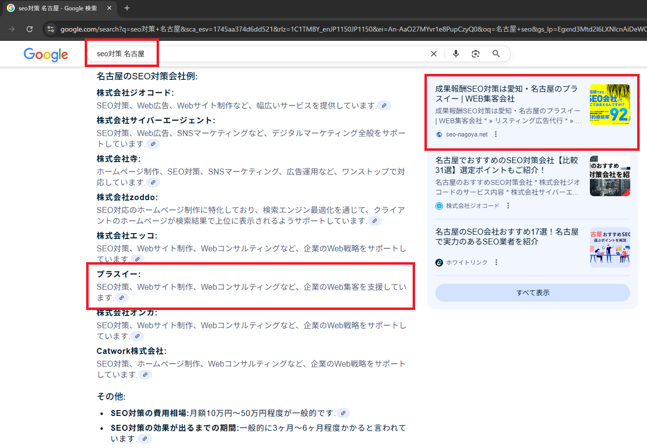Click the その他 heading
Image resolution: width=647 pixels, height=448 pixels.
click(111, 396)
